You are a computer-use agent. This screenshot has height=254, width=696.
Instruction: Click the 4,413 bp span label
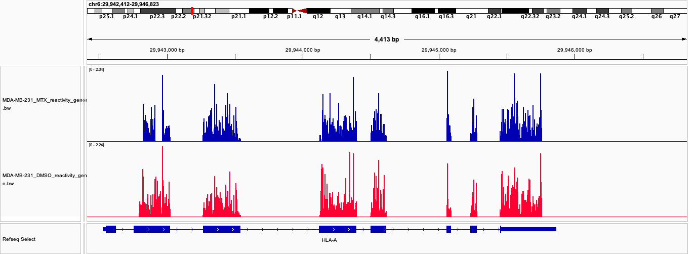[x=387, y=39]
